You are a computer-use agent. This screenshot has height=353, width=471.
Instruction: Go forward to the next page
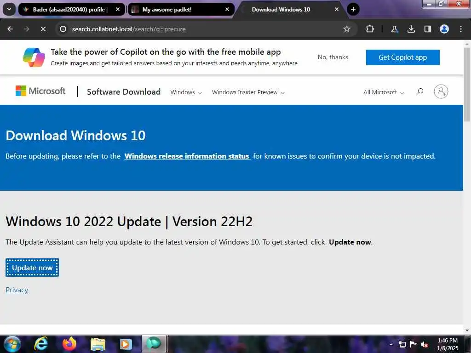tap(26, 29)
